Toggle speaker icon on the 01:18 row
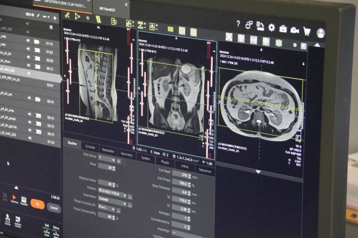The image size is (358, 238). pos(30,138)
